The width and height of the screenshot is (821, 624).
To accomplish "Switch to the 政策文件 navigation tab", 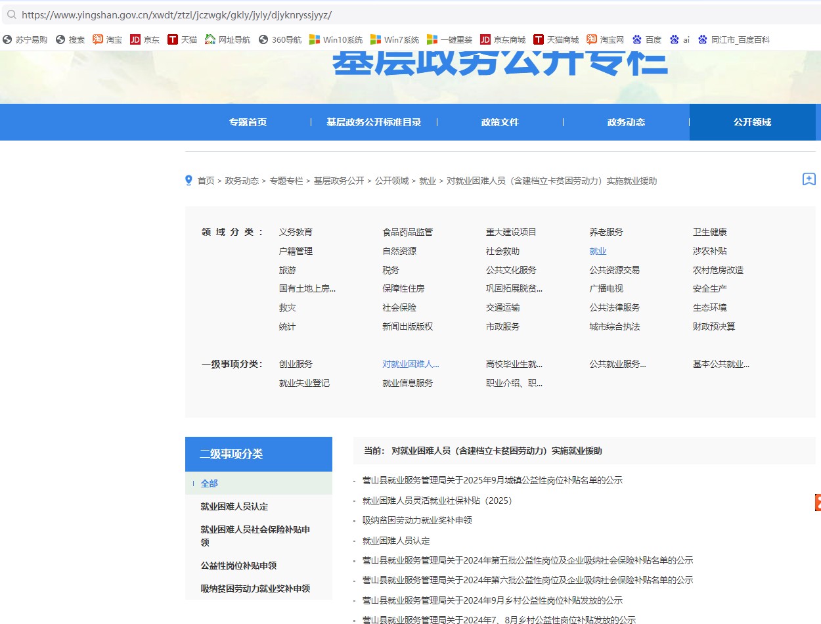I will (500, 122).
